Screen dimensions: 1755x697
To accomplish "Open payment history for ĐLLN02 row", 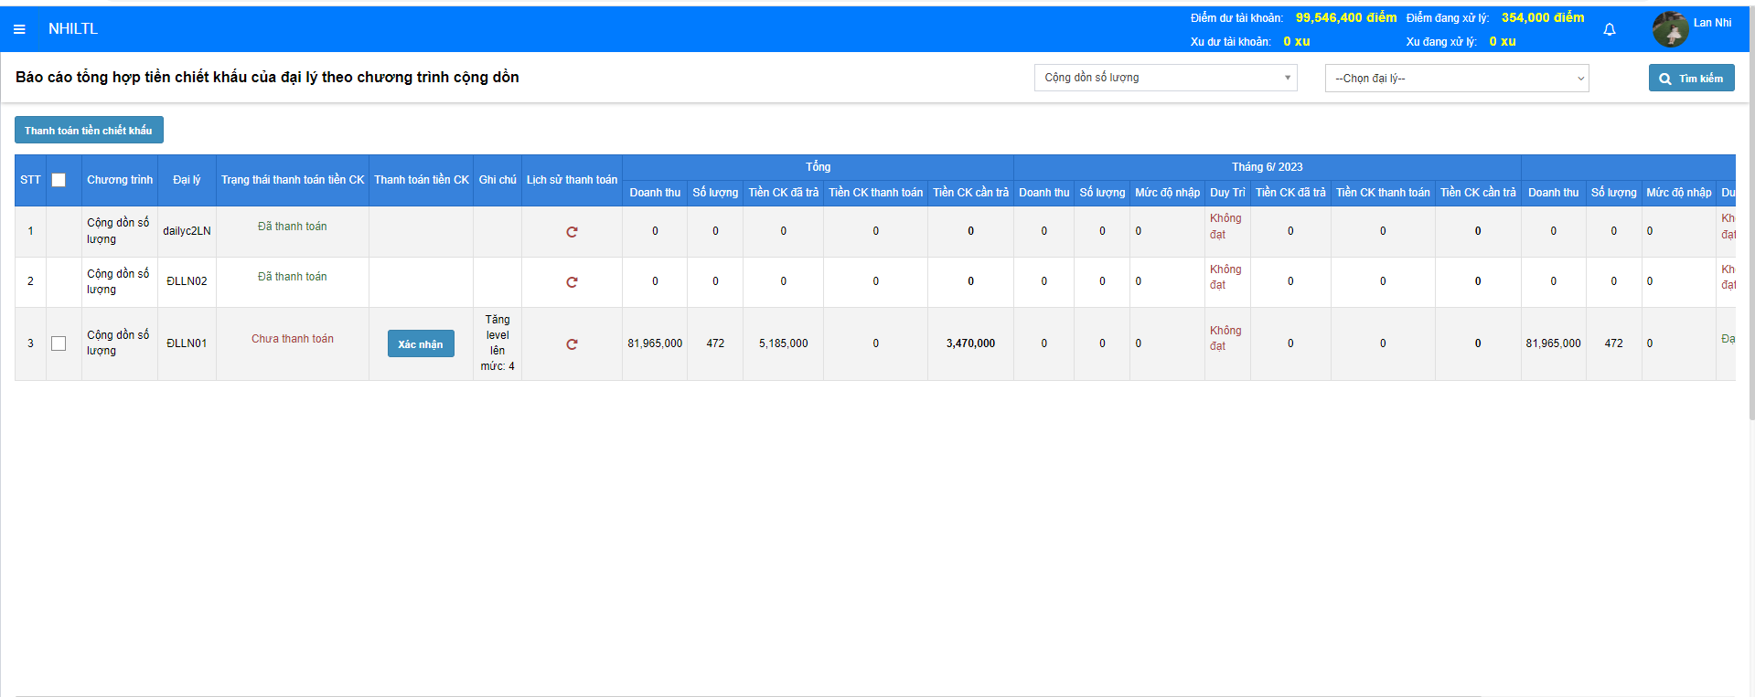I will tap(572, 282).
